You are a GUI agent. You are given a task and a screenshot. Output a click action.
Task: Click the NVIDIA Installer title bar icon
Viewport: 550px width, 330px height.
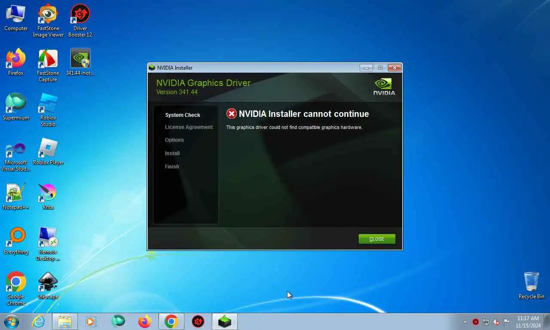[152, 67]
